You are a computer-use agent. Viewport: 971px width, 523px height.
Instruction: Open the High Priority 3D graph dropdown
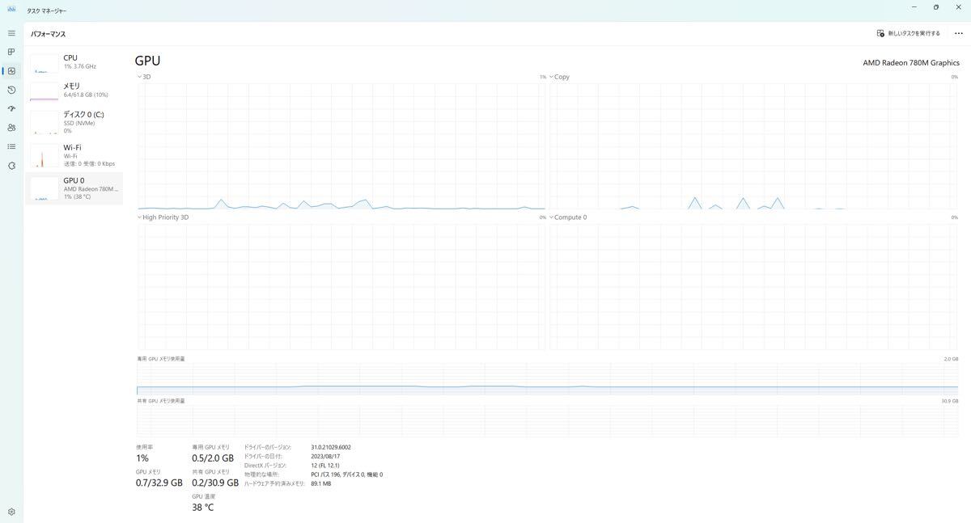click(x=163, y=217)
